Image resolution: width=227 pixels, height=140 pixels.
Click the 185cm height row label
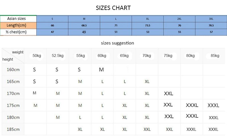(13, 129)
